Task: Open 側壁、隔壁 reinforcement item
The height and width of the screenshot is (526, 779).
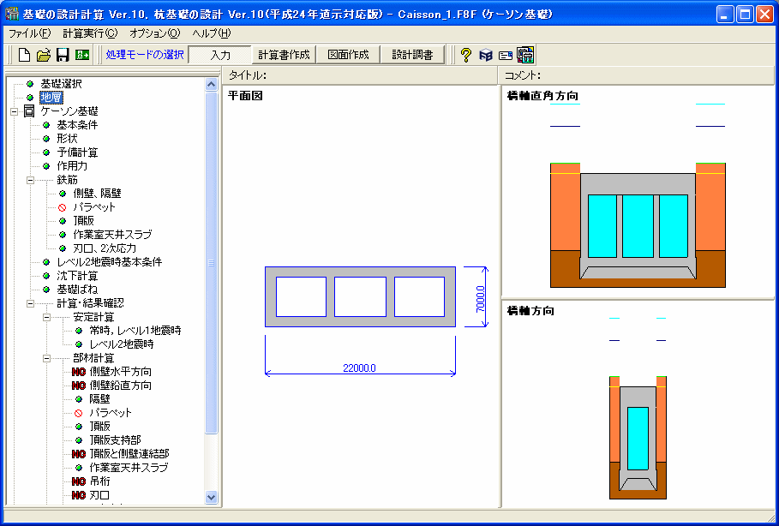Action: (x=97, y=194)
